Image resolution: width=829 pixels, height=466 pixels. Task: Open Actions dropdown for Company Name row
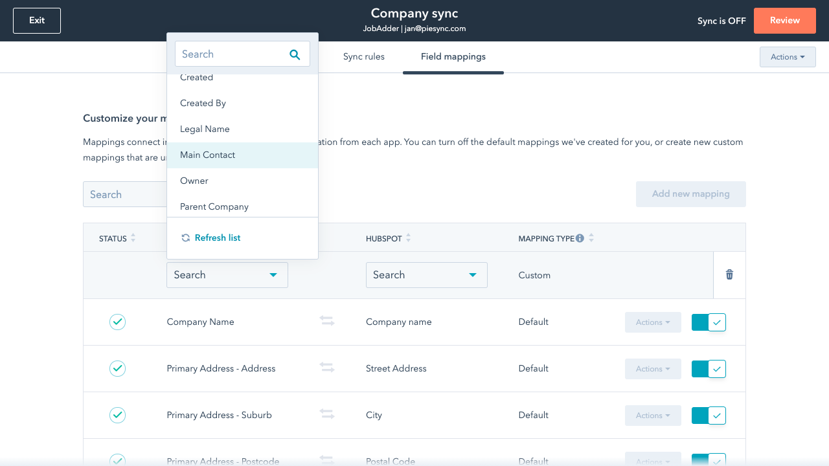(x=652, y=322)
